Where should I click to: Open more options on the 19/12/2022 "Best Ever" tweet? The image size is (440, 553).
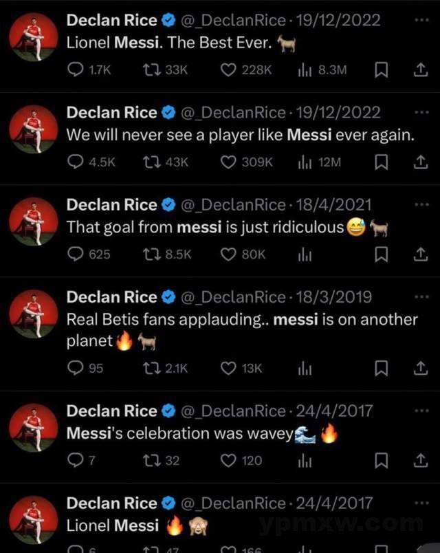point(422,20)
